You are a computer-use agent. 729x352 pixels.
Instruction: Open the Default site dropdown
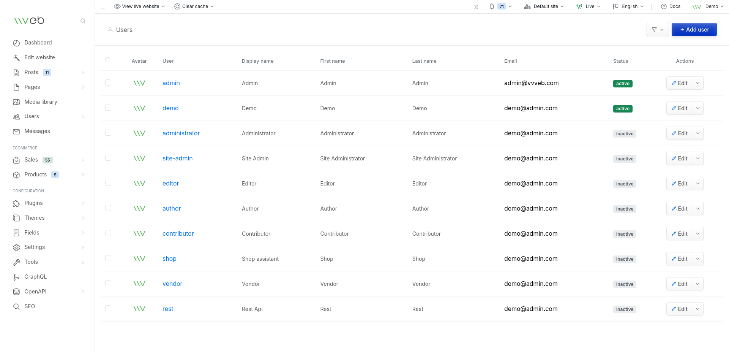(x=544, y=6)
